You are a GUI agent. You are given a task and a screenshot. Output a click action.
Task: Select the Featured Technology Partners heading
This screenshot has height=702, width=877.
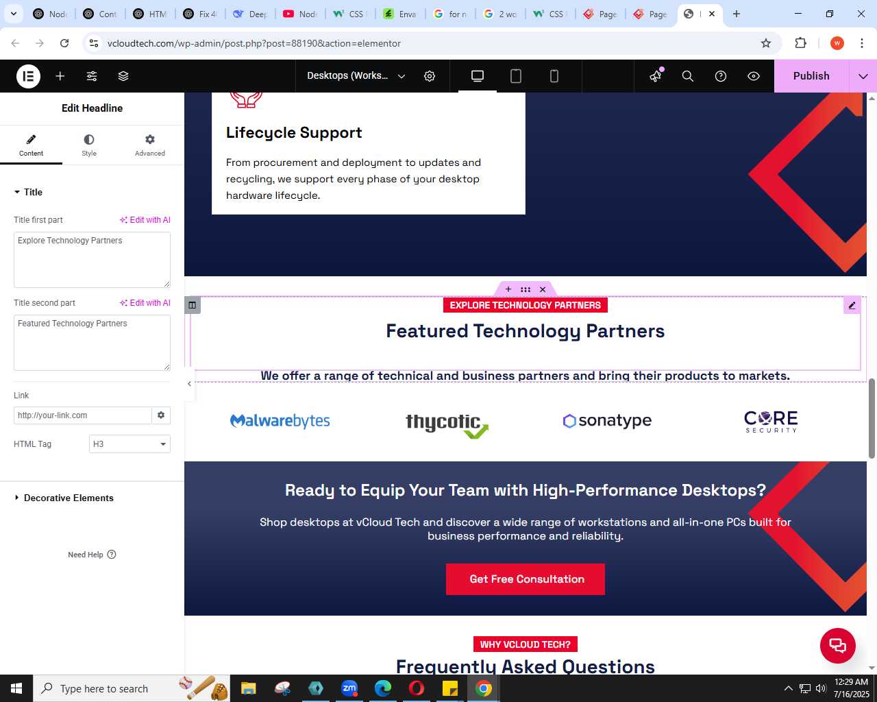[526, 331]
